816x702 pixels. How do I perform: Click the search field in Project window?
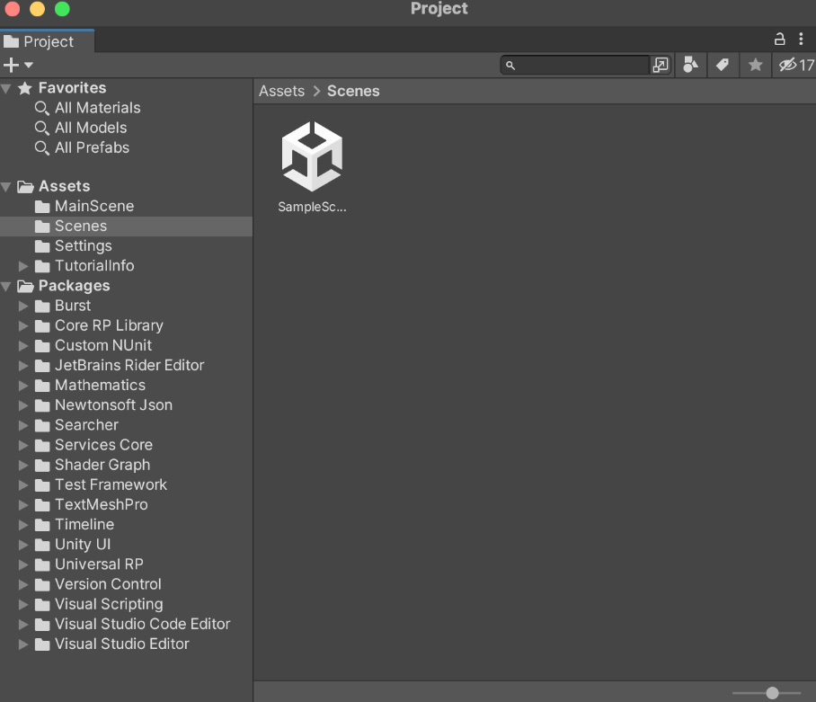[x=575, y=65]
